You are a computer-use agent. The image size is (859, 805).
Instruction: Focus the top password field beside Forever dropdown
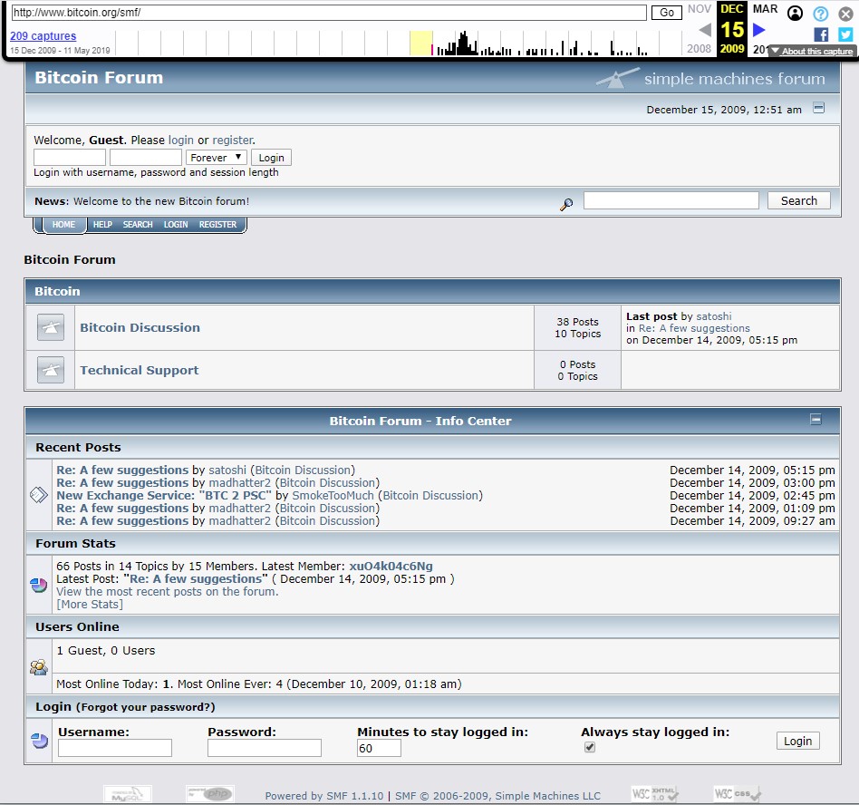[x=146, y=158]
